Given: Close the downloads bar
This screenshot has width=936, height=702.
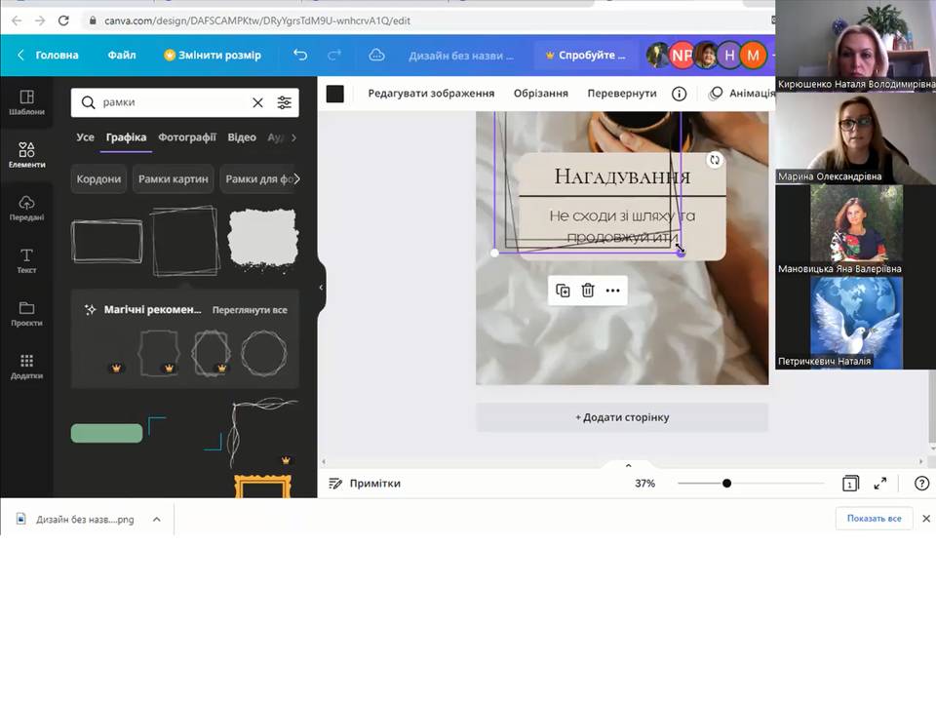Looking at the screenshot, I should point(926,518).
